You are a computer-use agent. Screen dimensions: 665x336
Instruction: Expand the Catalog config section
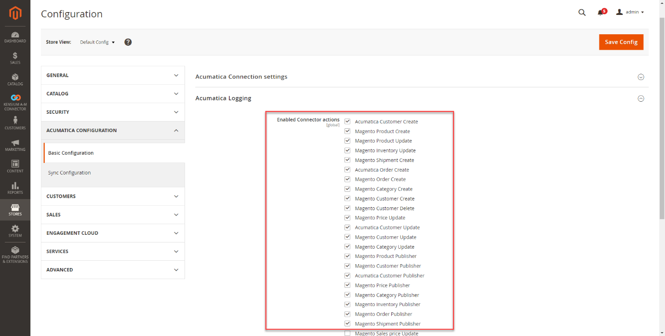tap(113, 94)
